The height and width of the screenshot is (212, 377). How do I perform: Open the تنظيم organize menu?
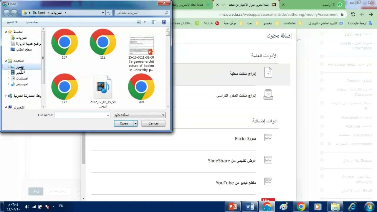(x=12, y=22)
